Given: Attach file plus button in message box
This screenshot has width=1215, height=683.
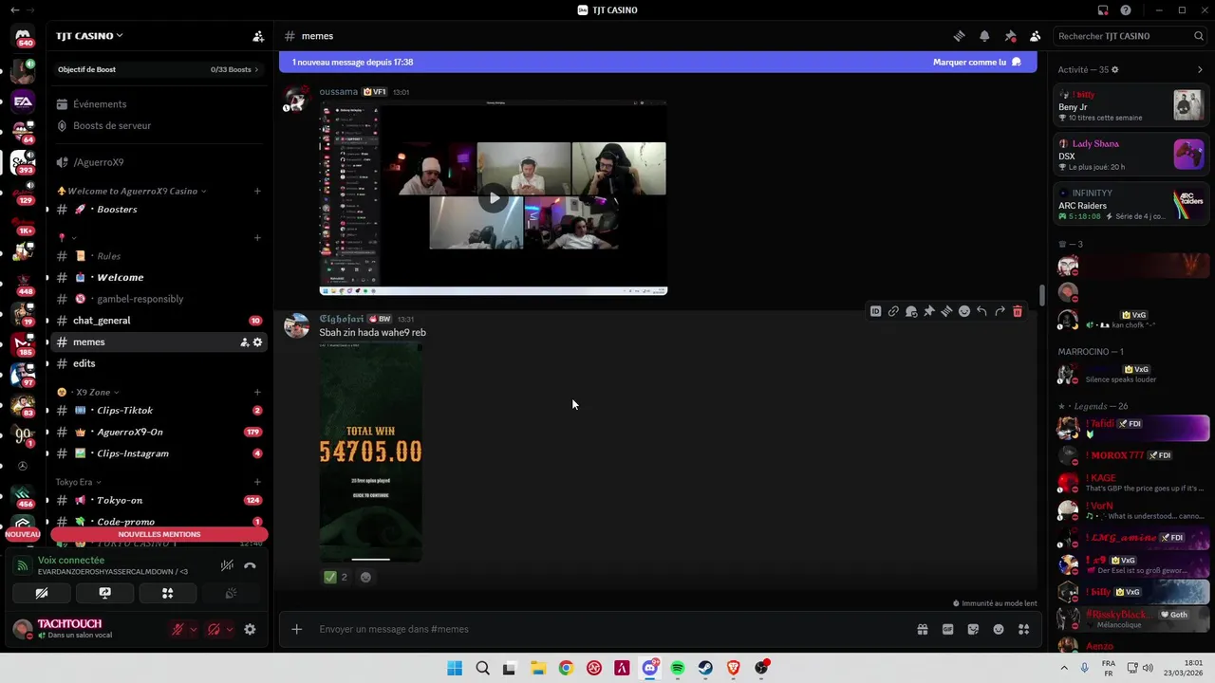Looking at the screenshot, I should [x=296, y=629].
